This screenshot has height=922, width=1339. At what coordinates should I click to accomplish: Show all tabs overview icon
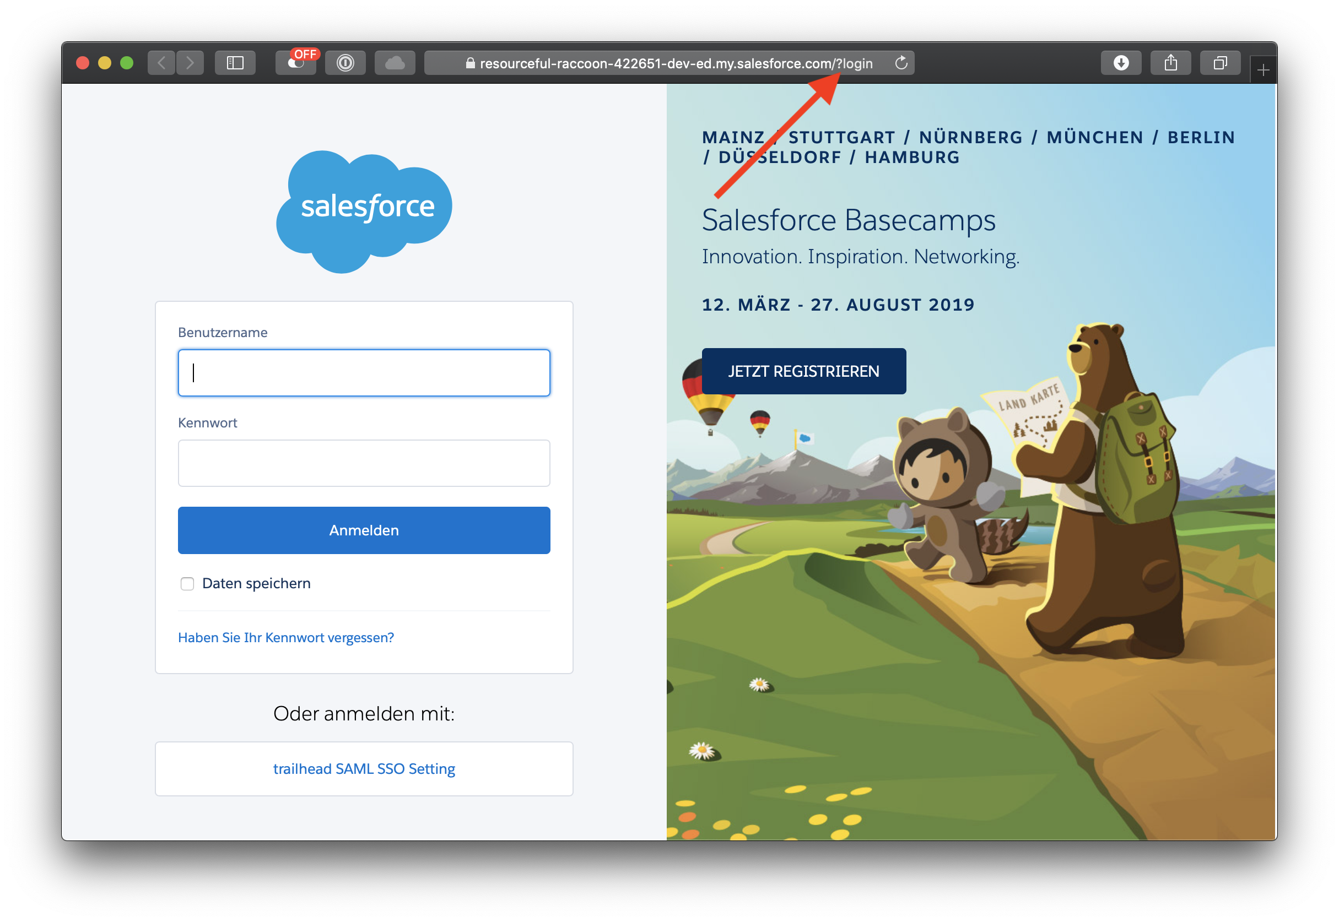(1220, 63)
